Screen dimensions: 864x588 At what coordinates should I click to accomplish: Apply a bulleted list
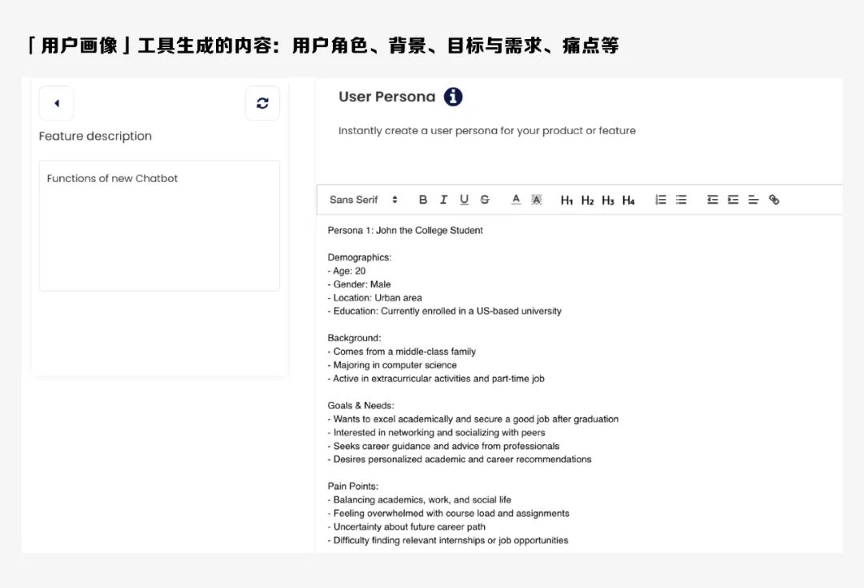point(680,200)
